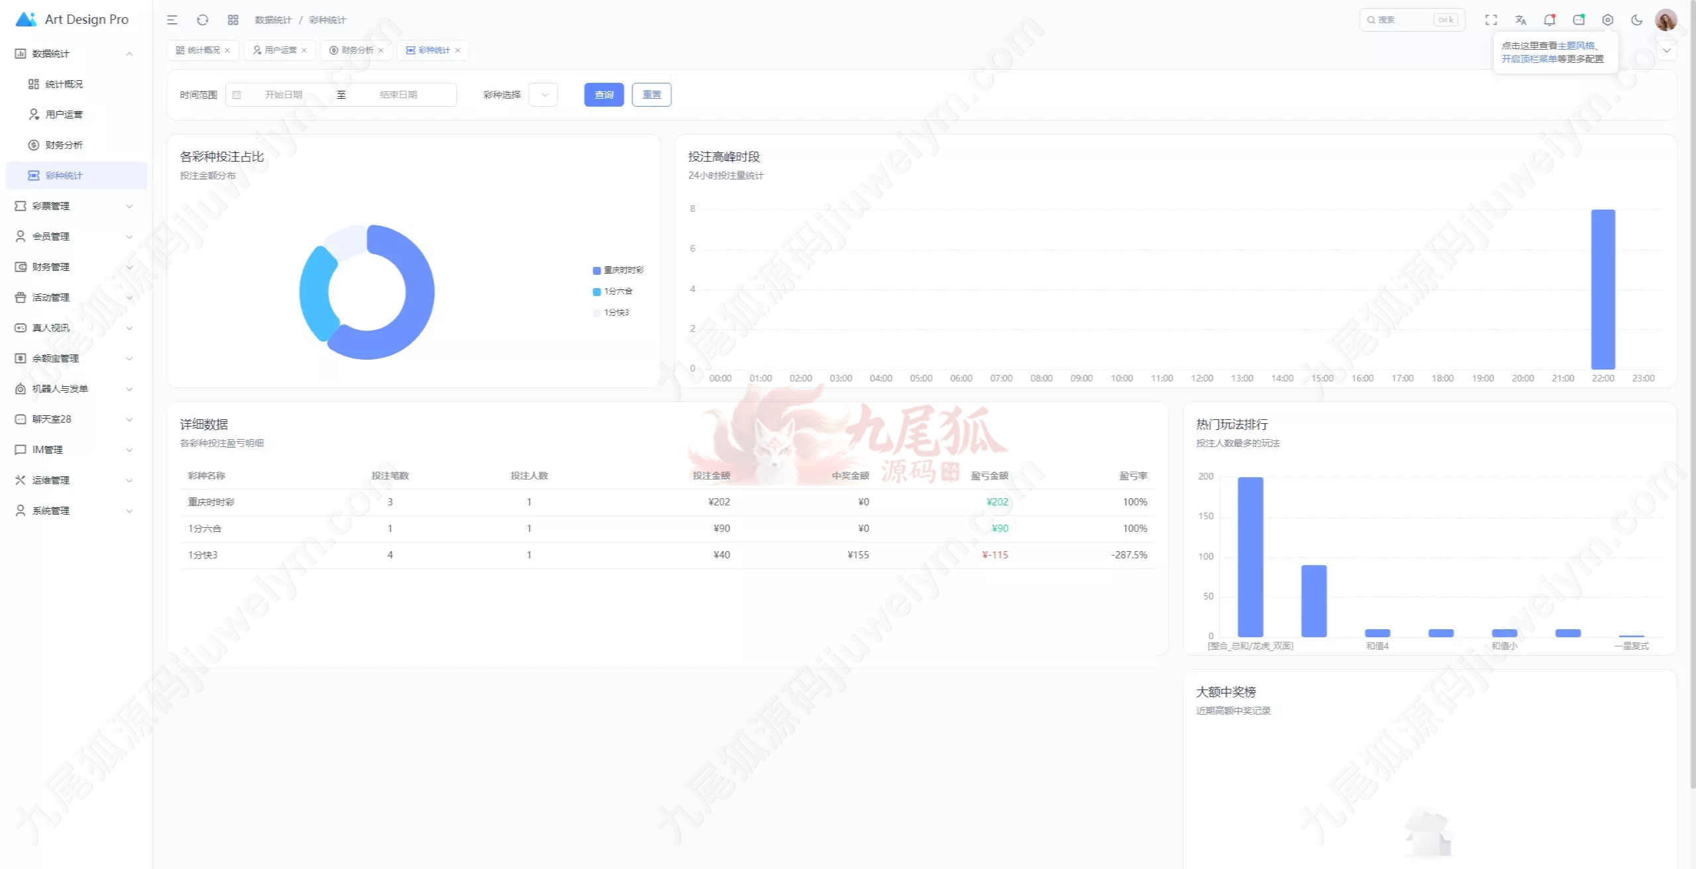Viewport: 1696px width, 869px height.
Task: Toggle dark mode with the moon icon
Action: tap(1636, 20)
